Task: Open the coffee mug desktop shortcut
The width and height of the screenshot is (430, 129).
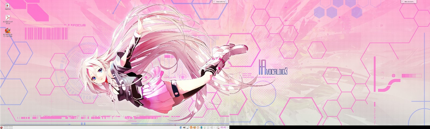Action: pos(7,6)
